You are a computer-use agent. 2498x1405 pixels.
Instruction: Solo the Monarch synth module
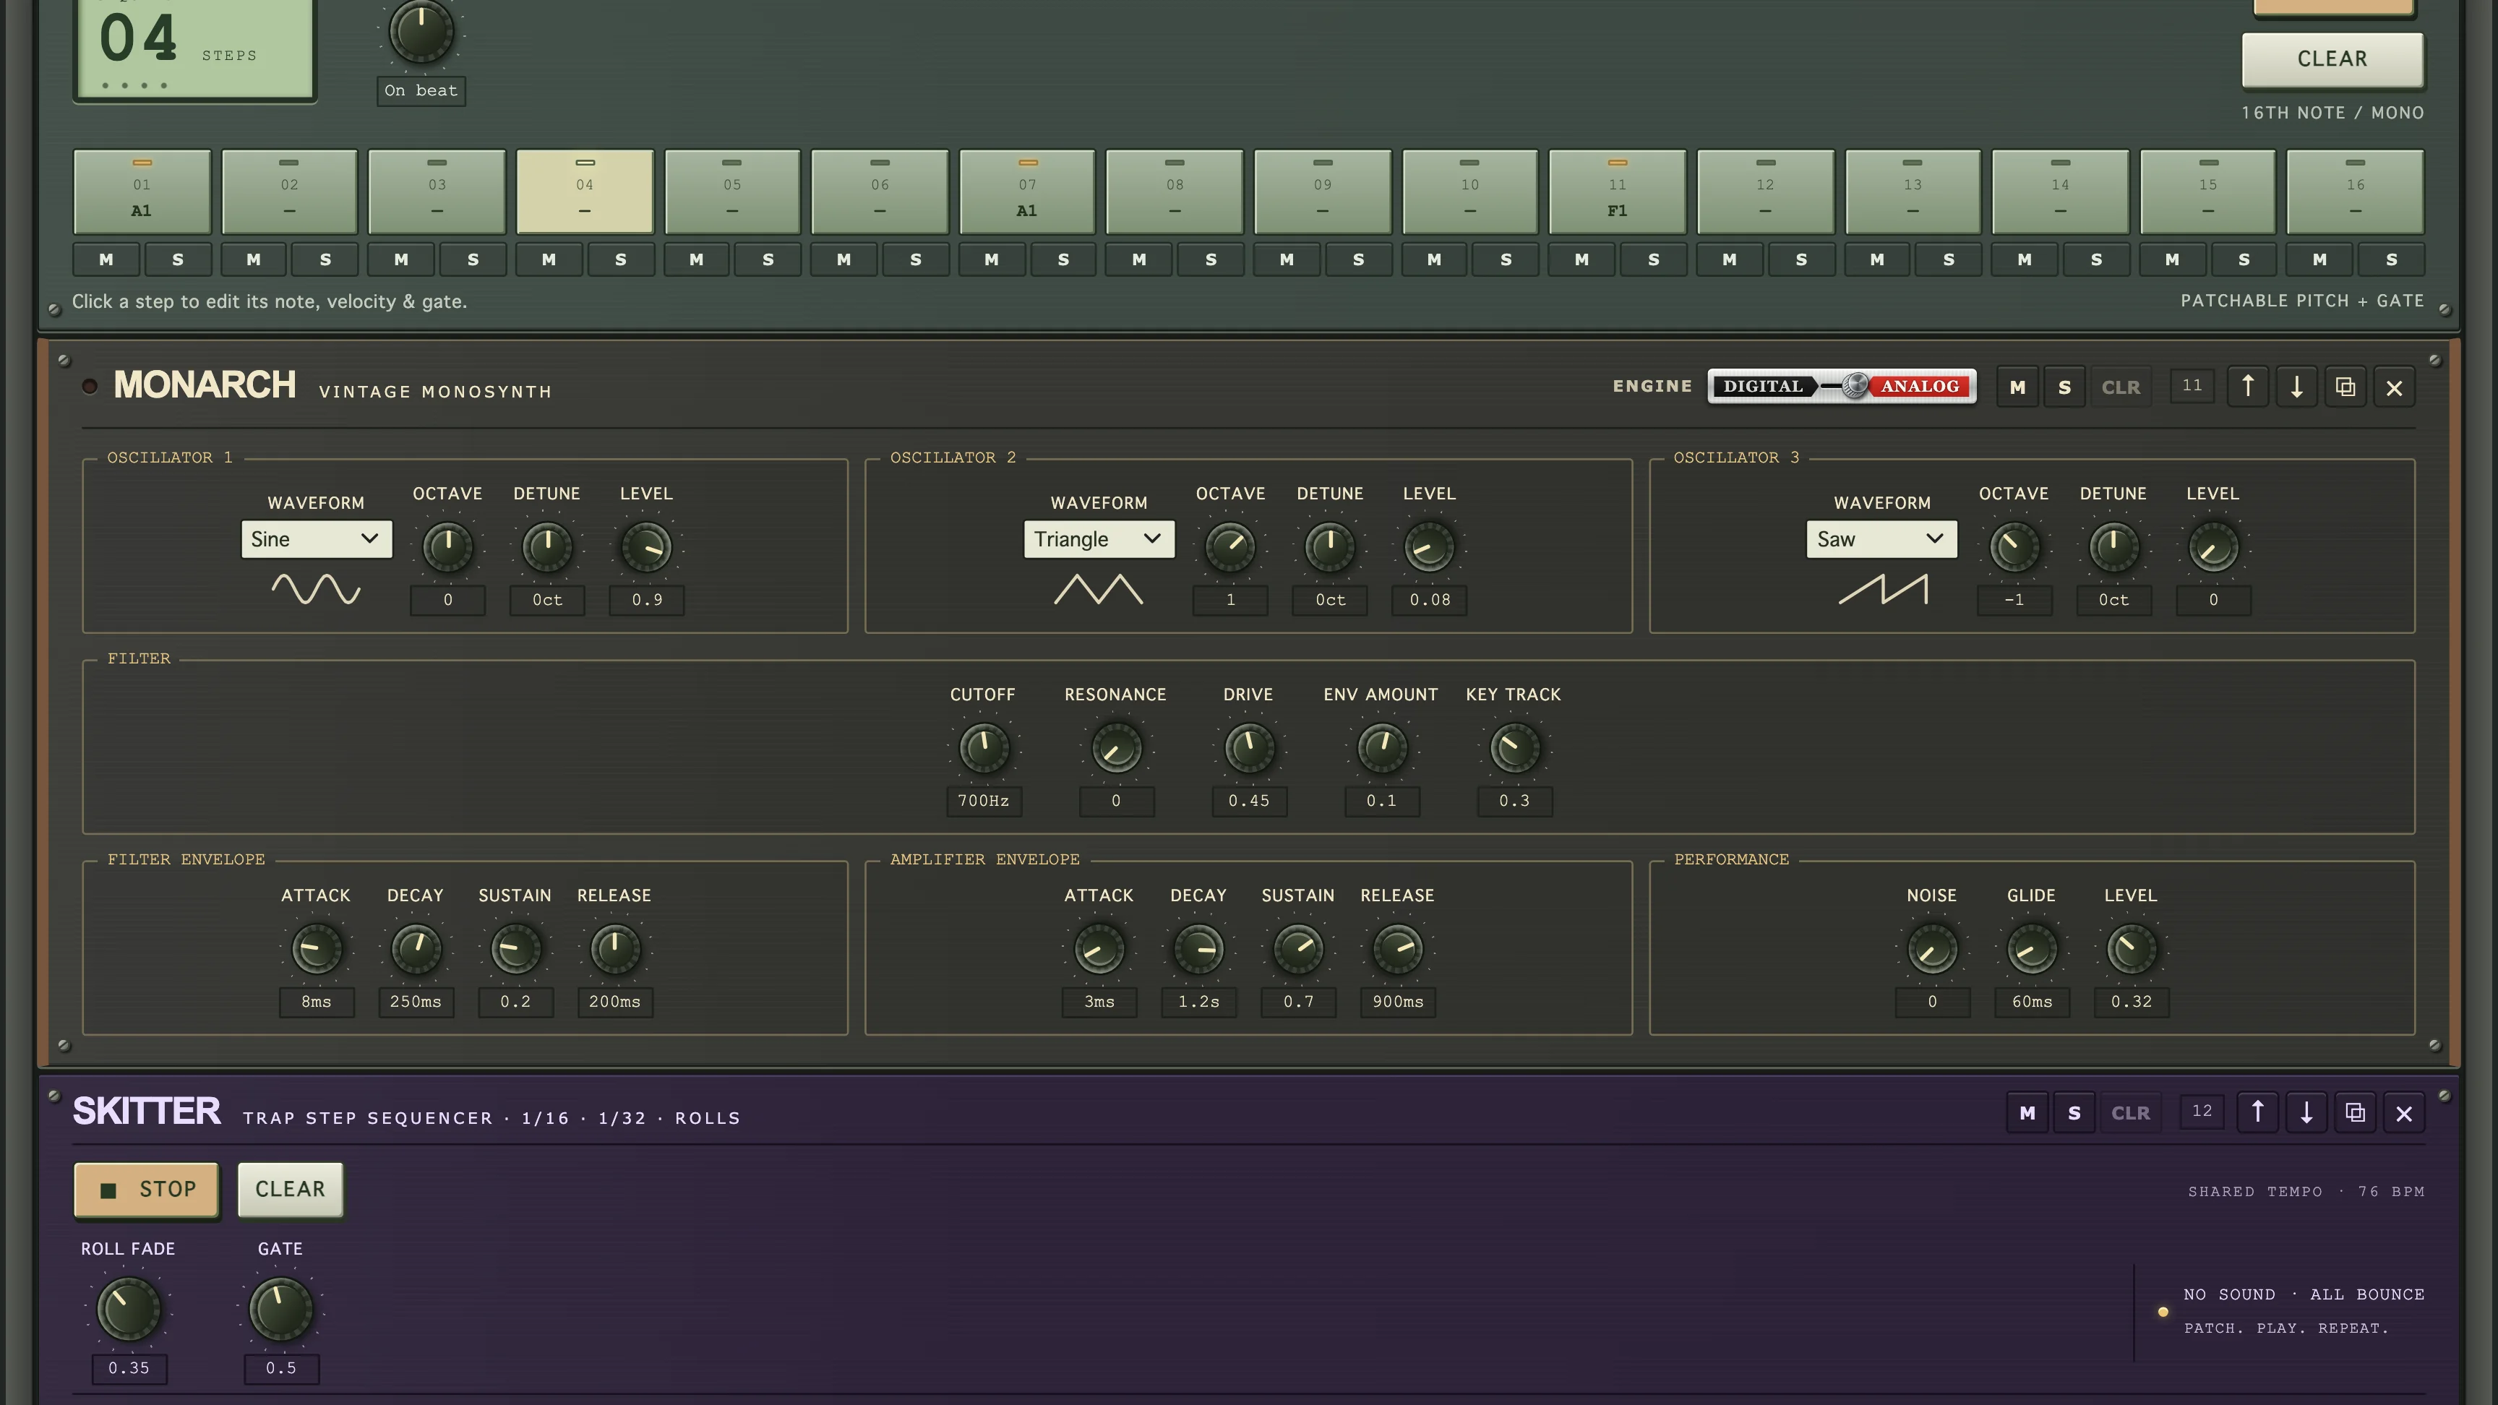[x=2064, y=387]
